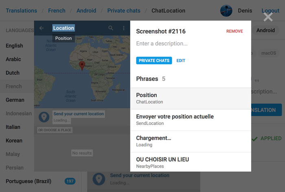Screen dimensions: 285x192
Task: Open the three-dot overflow menu on screenshot
Action: point(124,28)
